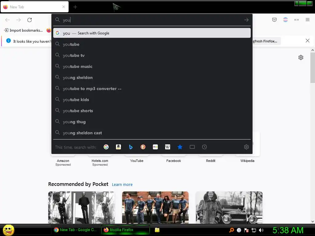Screen dimensions: 315x236
Task: Click scrollbar down arrow
Action: click(x=313, y=222)
